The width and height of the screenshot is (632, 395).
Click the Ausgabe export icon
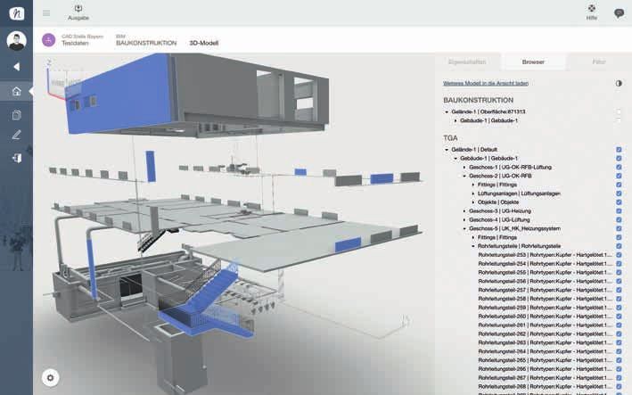(78, 9)
